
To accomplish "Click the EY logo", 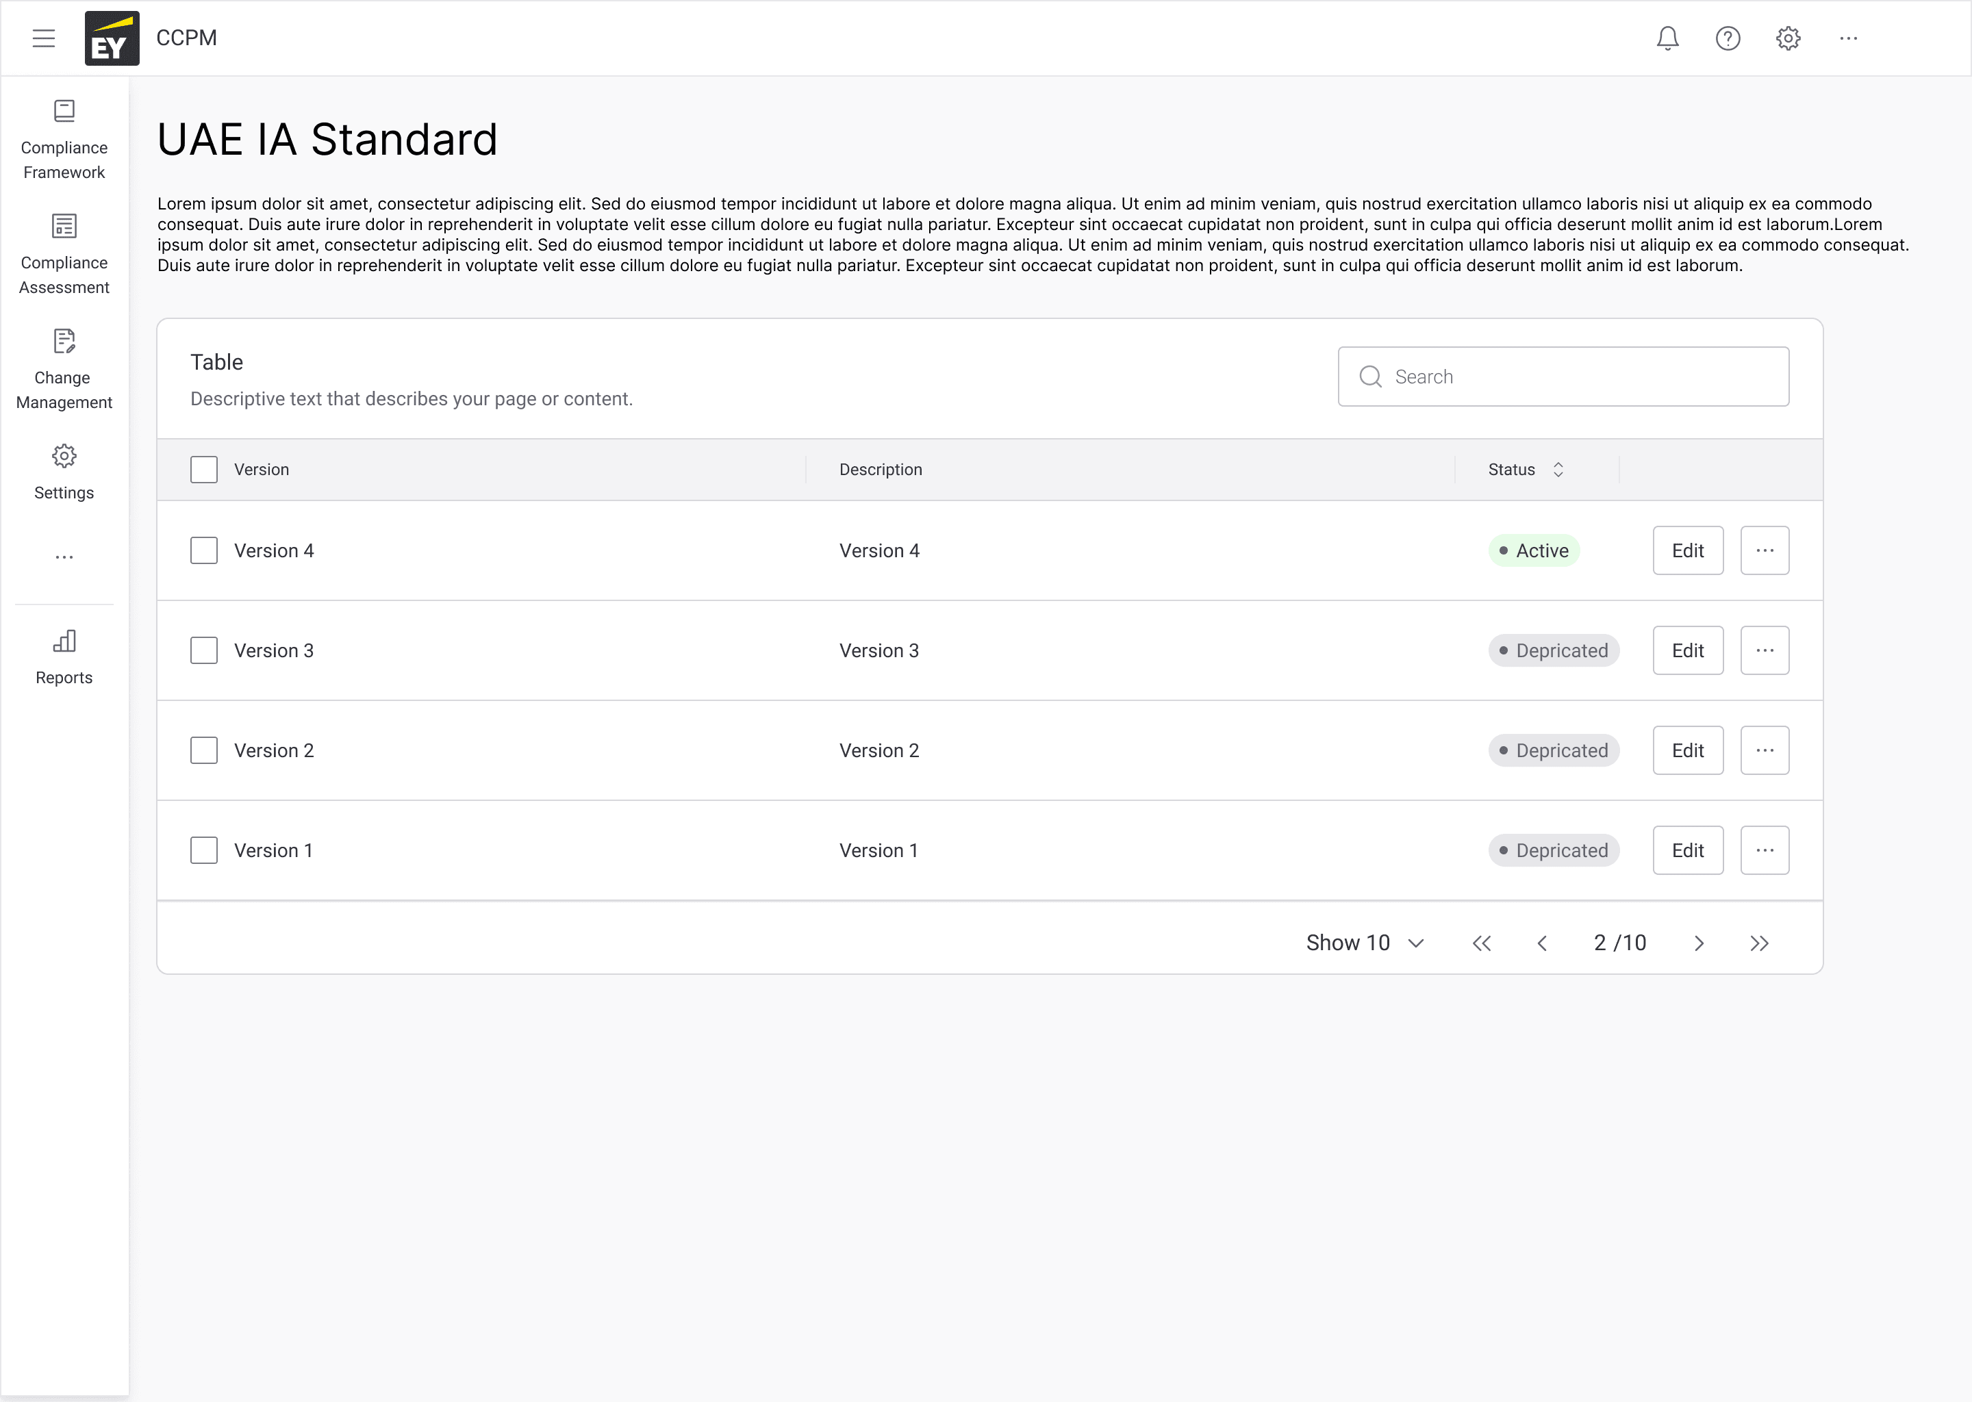I will [112, 38].
